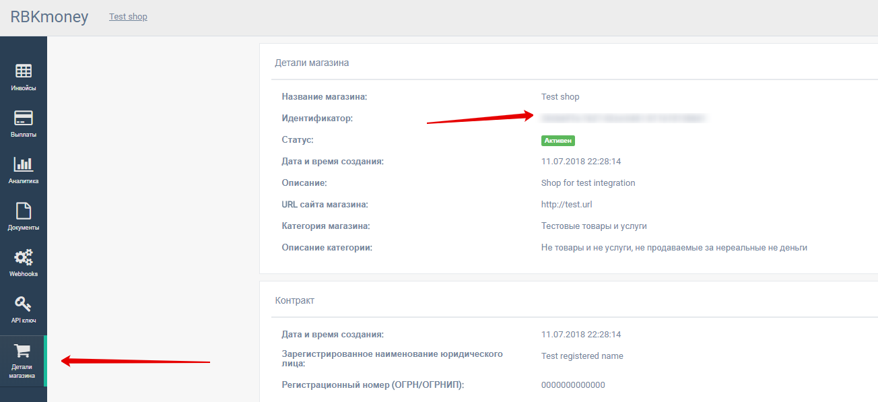Image resolution: width=878 pixels, height=402 pixels.
Task: Open Аналитика bar chart icon
Action: pos(24,164)
